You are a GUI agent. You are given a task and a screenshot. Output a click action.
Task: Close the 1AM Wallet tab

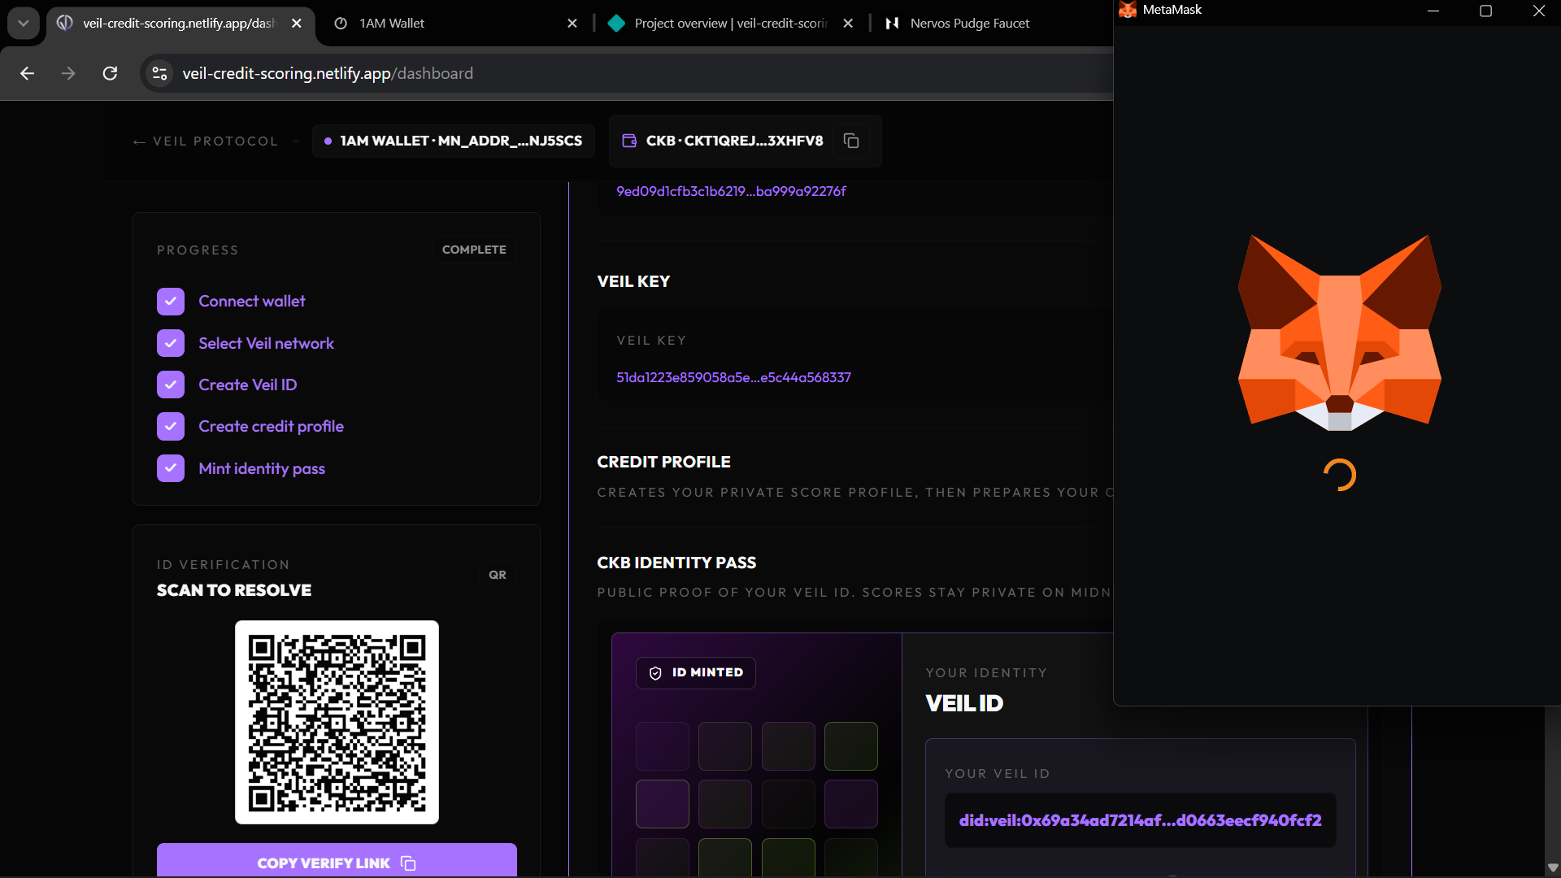[572, 23]
